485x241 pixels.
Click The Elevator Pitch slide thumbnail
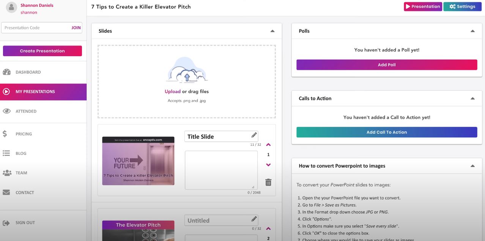point(138,230)
